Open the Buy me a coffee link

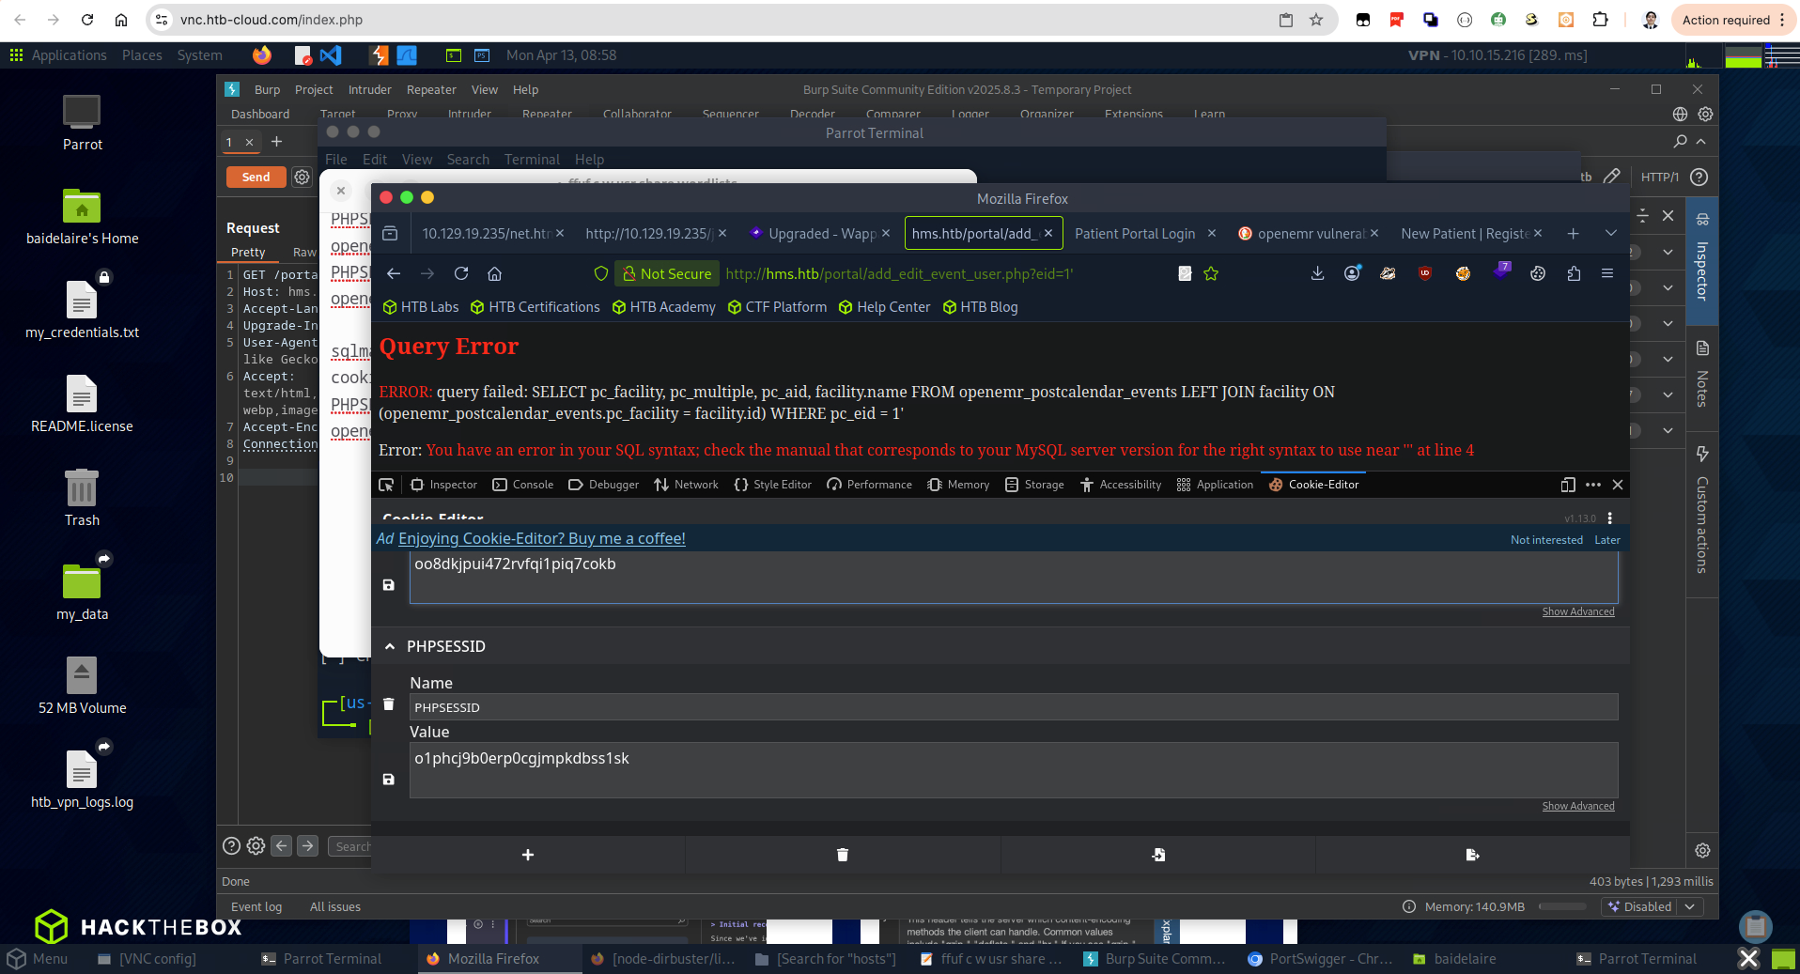(542, 538)
